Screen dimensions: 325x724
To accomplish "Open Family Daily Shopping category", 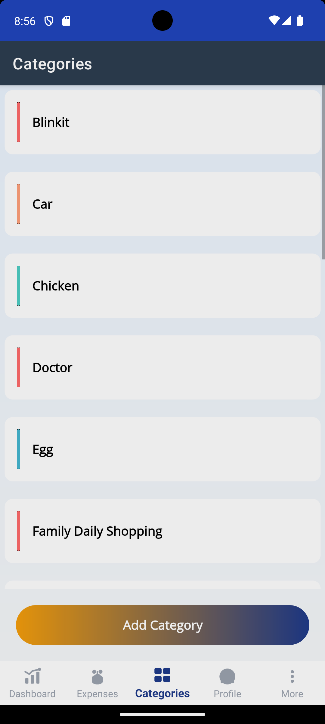I will pyautogui.click(x=162, y=531).
